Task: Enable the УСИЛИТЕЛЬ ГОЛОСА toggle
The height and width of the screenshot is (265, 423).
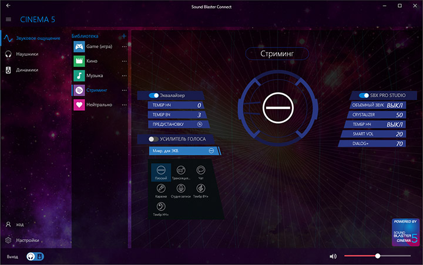Action: tap(154, 139)
